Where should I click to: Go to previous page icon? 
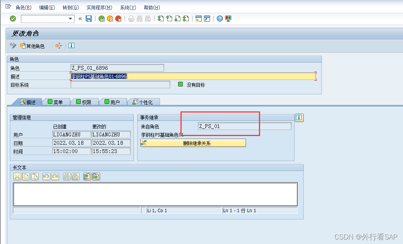pyautogui.click(x=169, y=19)
